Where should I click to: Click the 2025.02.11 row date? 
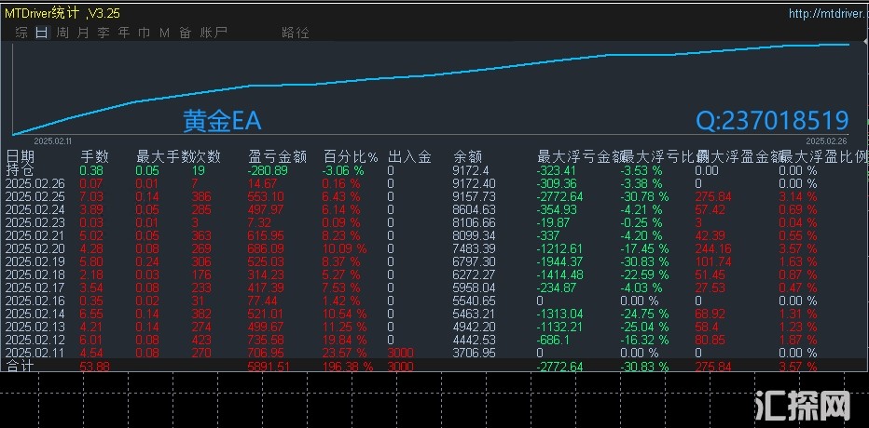click(x=35, y=354)
